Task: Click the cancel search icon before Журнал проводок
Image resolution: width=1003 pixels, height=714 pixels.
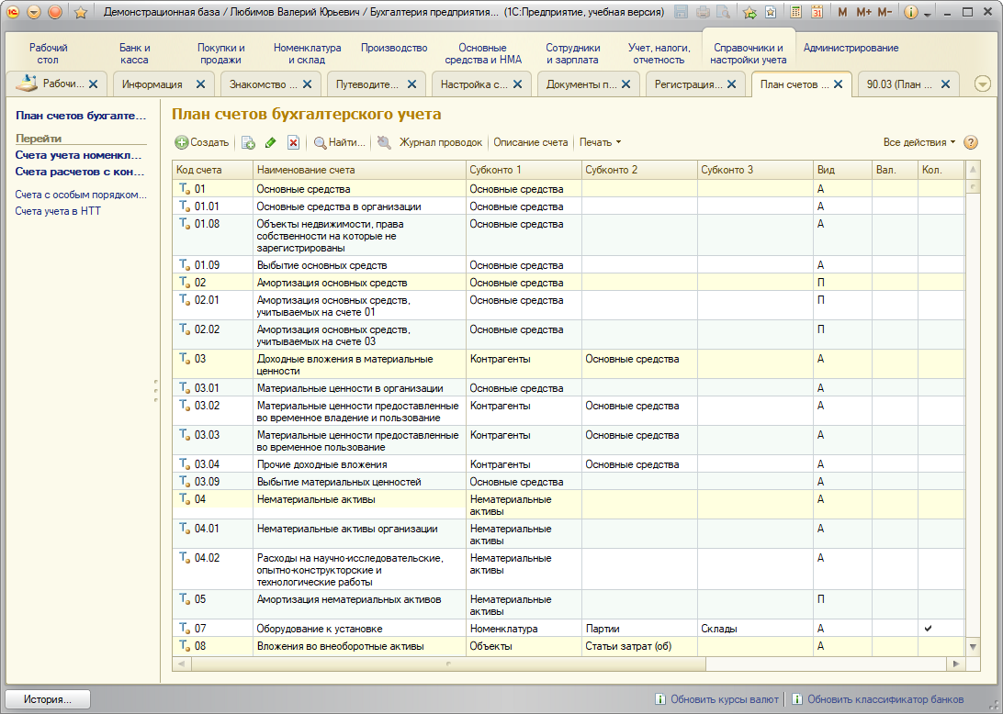Action: click(384, 142)
